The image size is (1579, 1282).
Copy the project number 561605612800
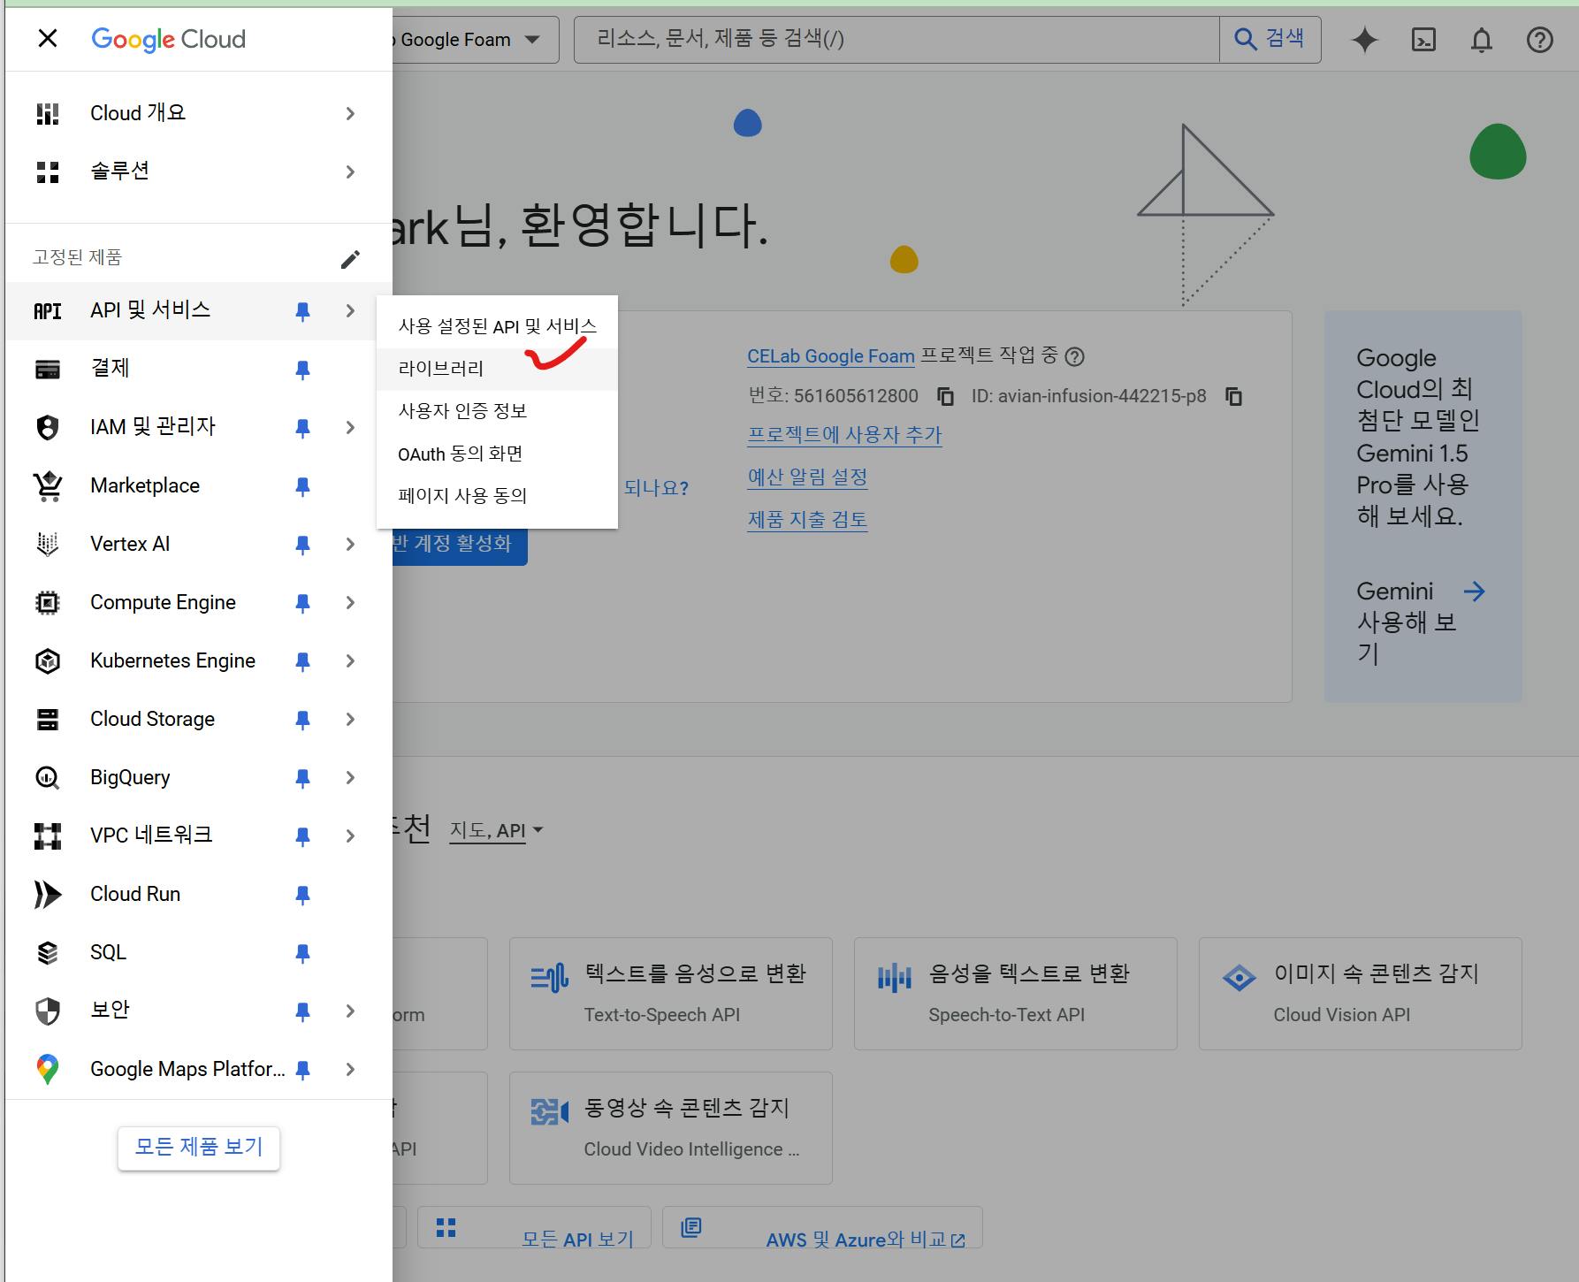(945, 396)
